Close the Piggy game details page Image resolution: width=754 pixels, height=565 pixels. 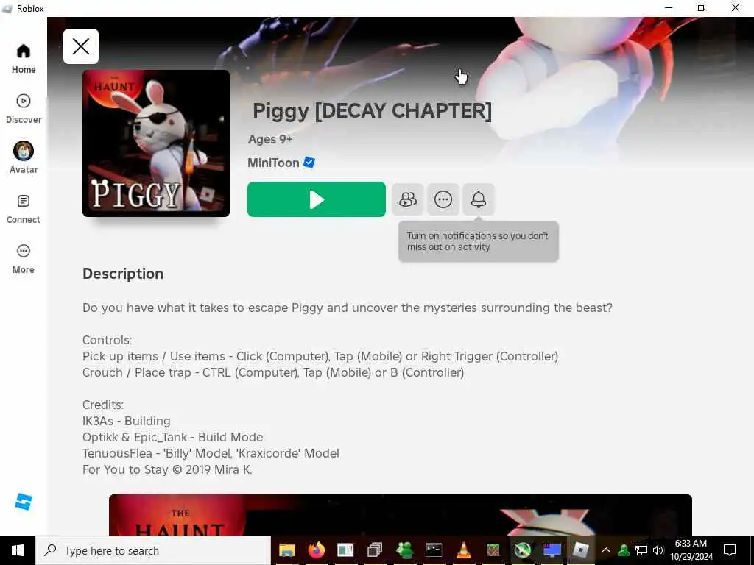[x=81, y=46]
